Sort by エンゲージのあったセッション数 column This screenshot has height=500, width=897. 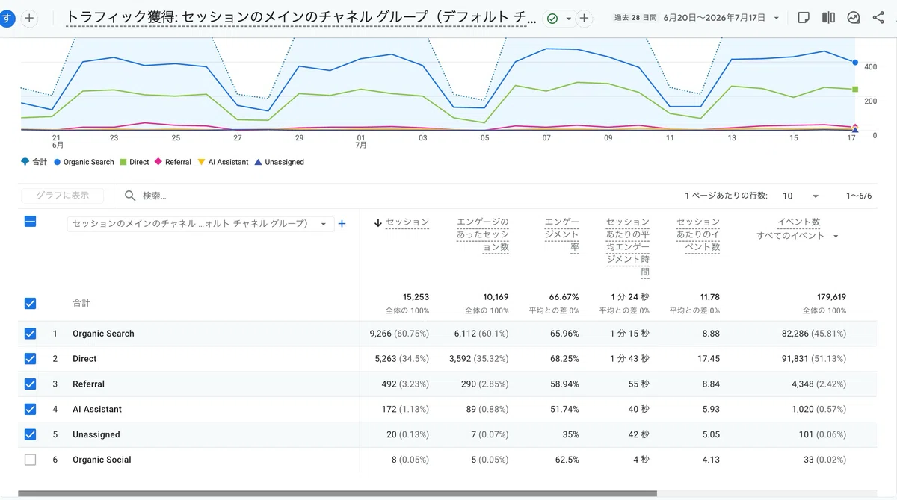point(483,234)
